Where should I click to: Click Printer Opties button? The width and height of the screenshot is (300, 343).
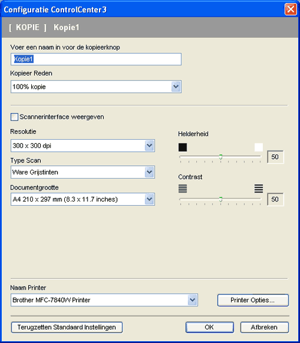click(253, 300)
